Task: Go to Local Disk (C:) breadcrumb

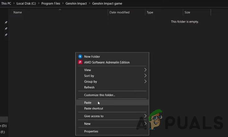Action: pyautogui.click(x=26, y=3)
